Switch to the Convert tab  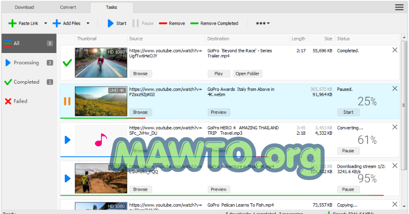(68, 7)
